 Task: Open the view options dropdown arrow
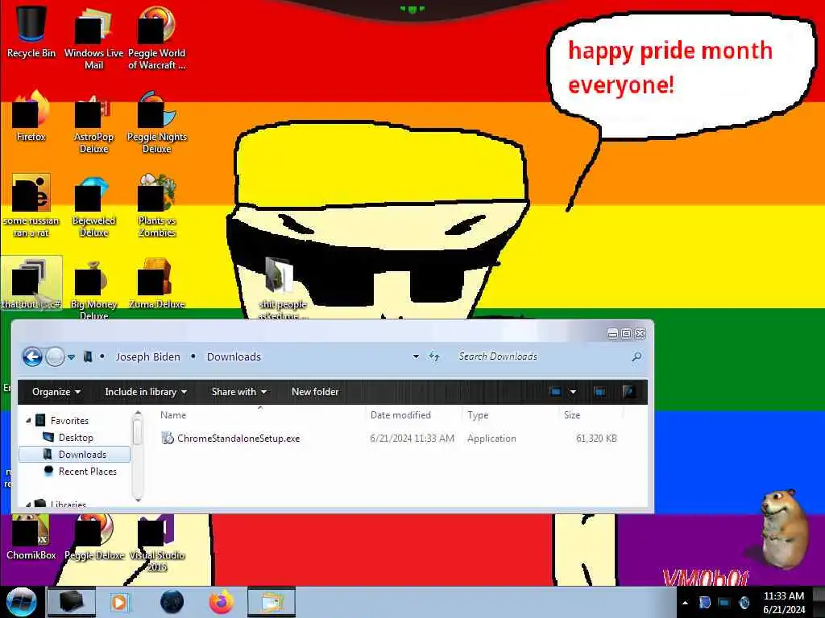coord(573,392)
